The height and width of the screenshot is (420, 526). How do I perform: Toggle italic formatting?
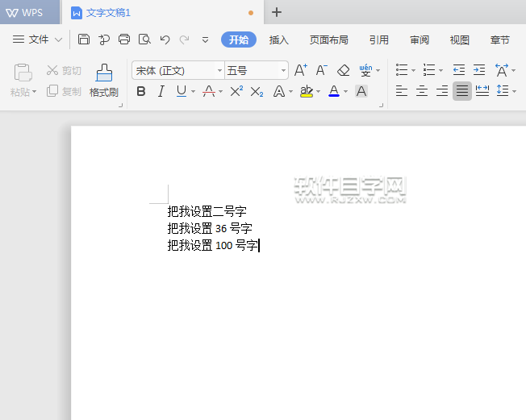[x=161, y=91]
